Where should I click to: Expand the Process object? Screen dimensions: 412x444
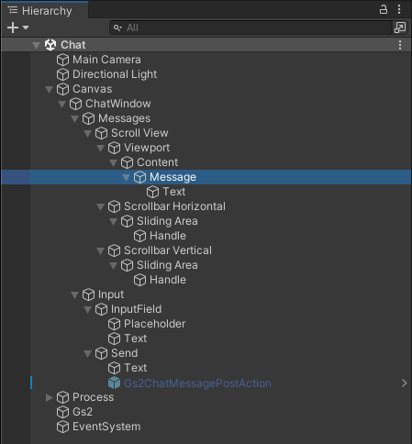tap(49, 397)
